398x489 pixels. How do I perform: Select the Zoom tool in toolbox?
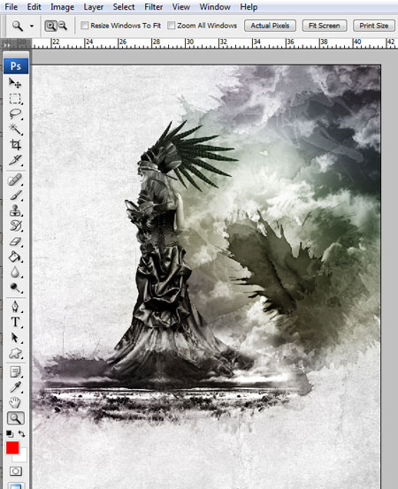click(x=16, y=418)
